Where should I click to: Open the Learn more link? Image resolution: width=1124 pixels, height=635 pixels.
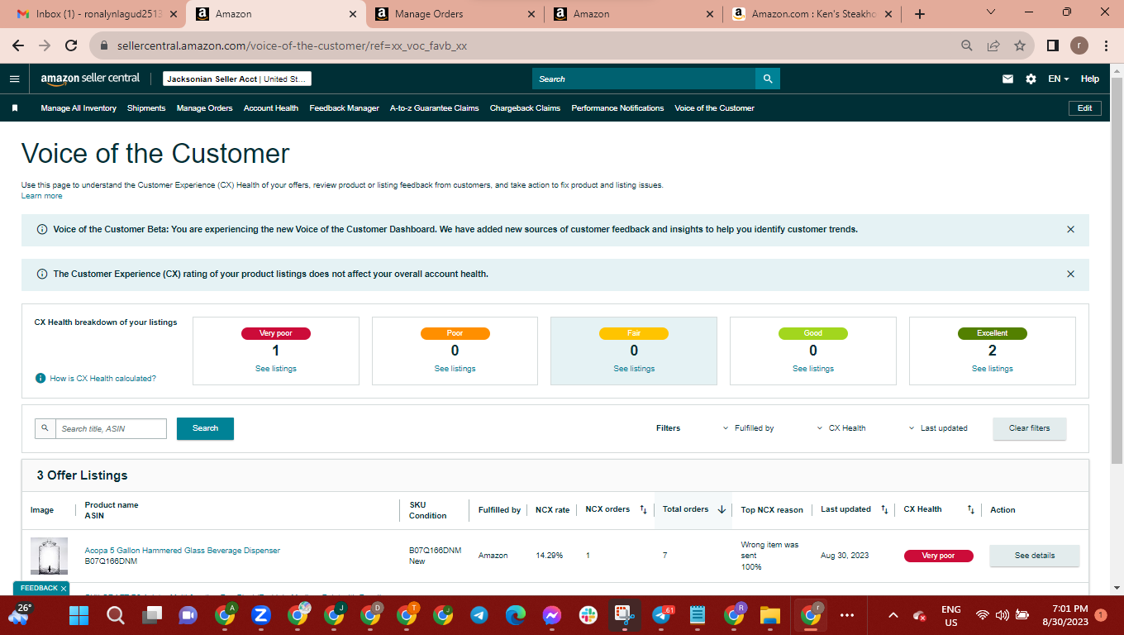(x=41, y=196)
